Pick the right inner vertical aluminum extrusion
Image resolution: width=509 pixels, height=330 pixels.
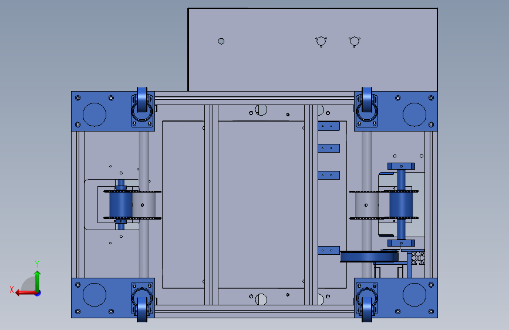pyautogui.click(x=311, y=204)
